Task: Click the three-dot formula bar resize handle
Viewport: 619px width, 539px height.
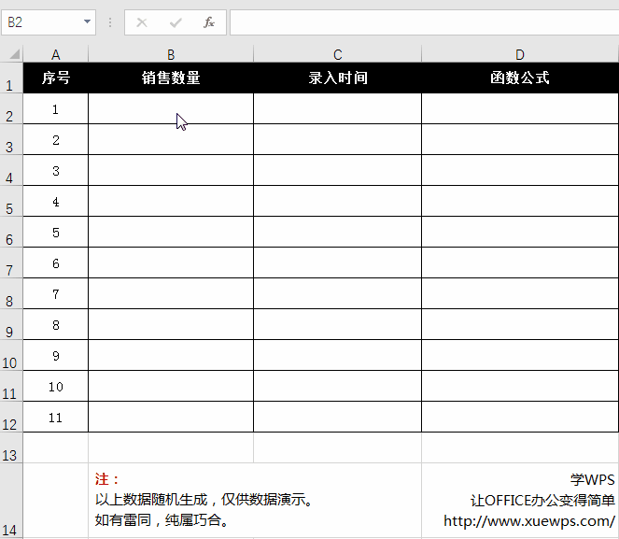Action: coord(110,21)
